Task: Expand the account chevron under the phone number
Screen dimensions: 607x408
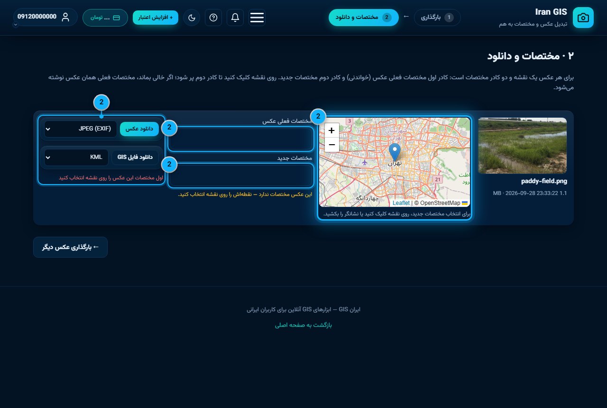Action: [x=16, y=25]
